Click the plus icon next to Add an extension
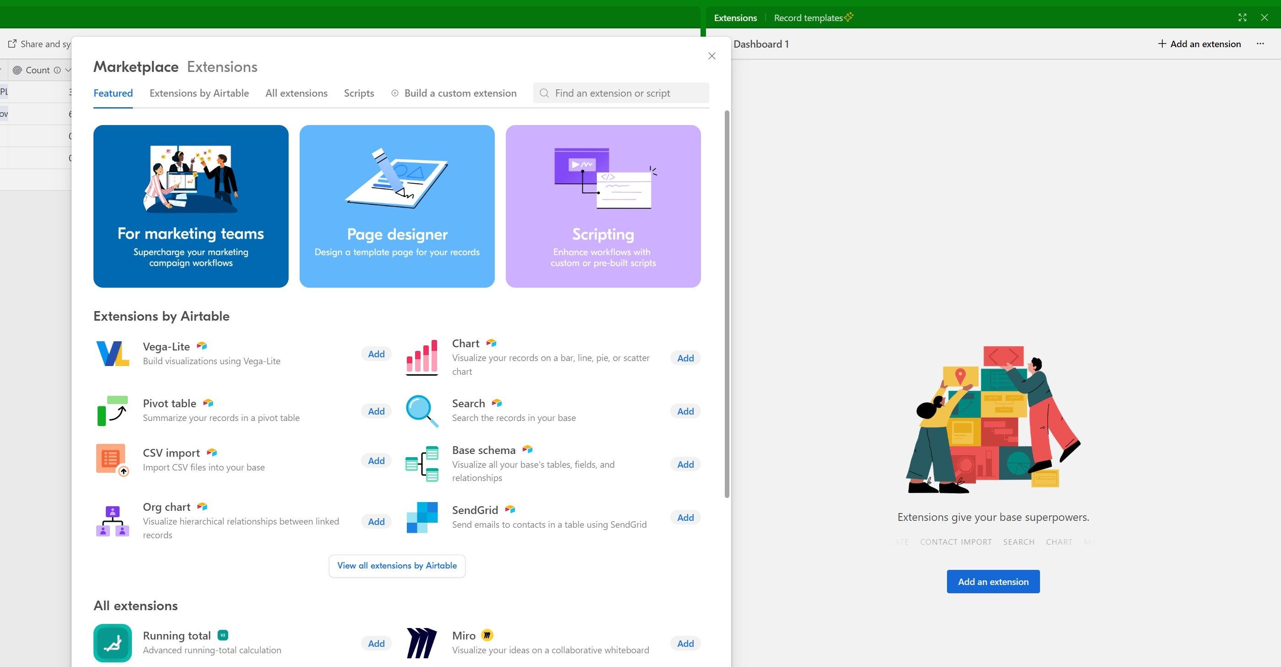Image resolution: width=1281 pixels, height=667 pixels. pyautogui.click(x=1162, y=44)
